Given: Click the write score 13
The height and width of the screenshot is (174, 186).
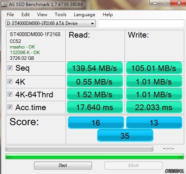Looking at the screenshot, I should 154,123.
